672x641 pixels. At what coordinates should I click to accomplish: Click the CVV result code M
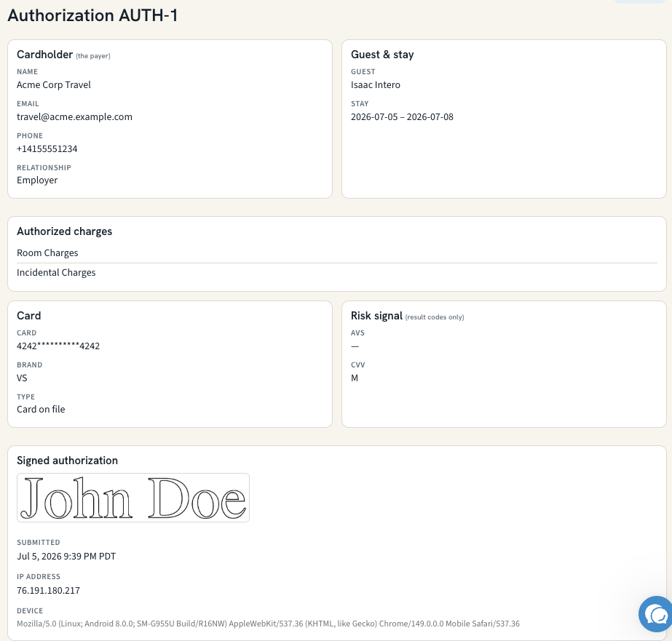point(355,378)
